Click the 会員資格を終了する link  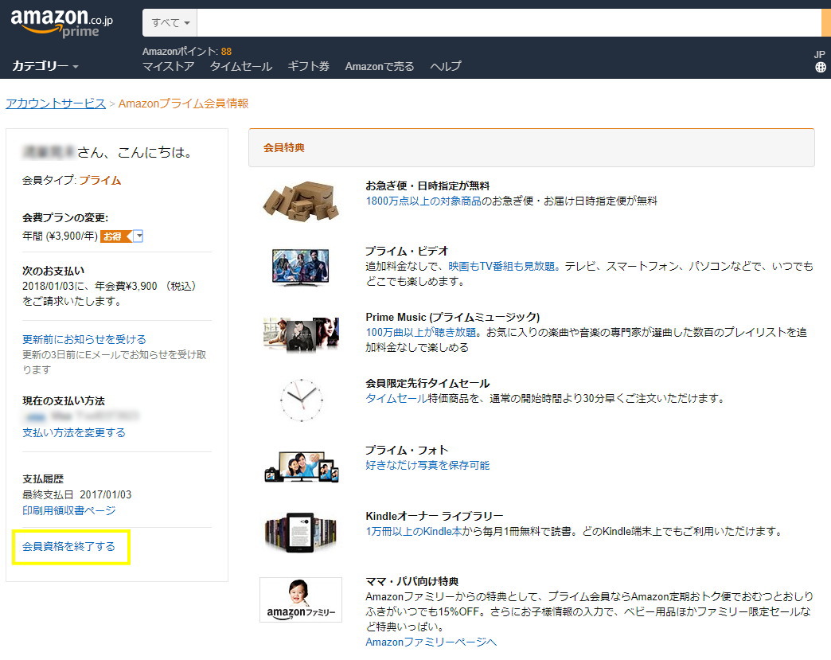68,546
